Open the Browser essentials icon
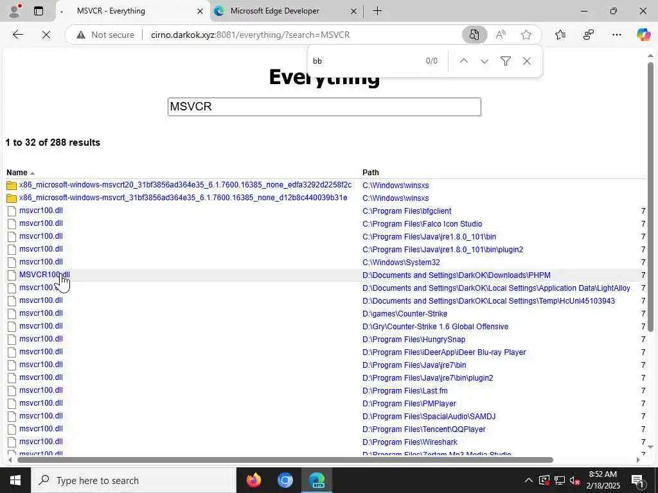This screenshot has height=493, width=658. 589,35
